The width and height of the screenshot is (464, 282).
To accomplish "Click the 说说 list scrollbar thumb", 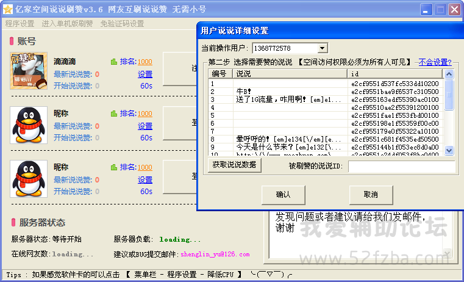I will 449,95.
